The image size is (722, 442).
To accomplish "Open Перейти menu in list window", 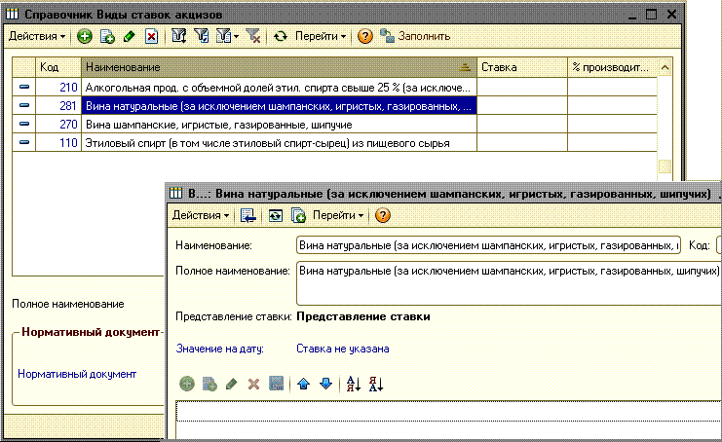I will [321, 36].
